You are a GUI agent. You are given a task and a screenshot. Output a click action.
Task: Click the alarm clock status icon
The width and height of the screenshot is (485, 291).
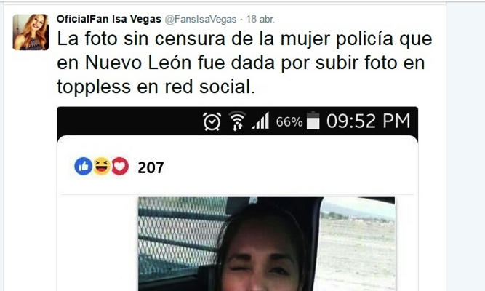coord(212,121)
